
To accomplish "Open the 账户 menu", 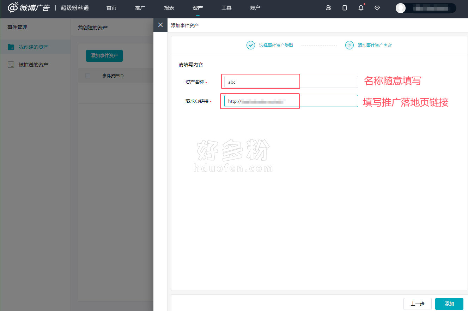I will tap(255, 8).
